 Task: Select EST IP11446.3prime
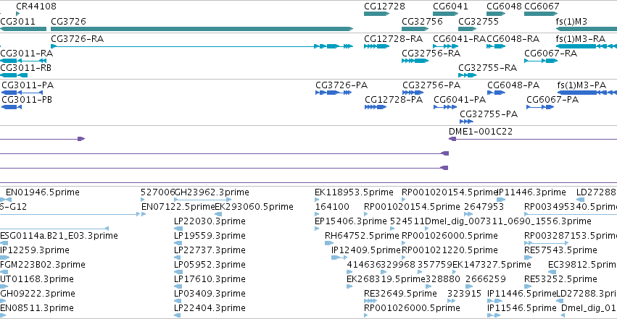point(532,192)
